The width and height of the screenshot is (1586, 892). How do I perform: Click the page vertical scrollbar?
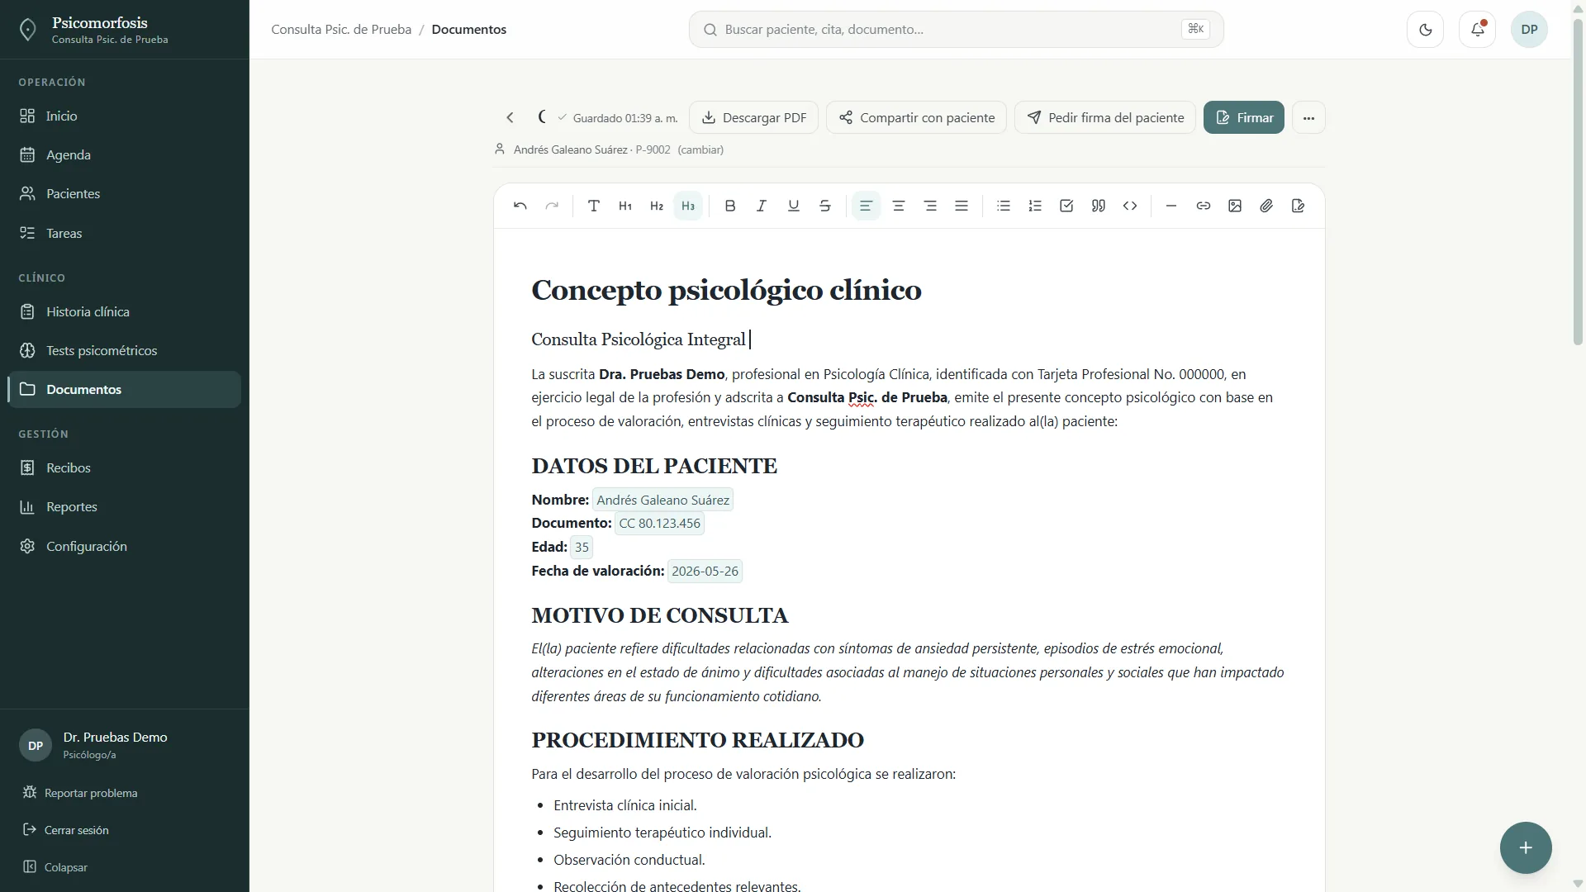tap(1578, 182)
